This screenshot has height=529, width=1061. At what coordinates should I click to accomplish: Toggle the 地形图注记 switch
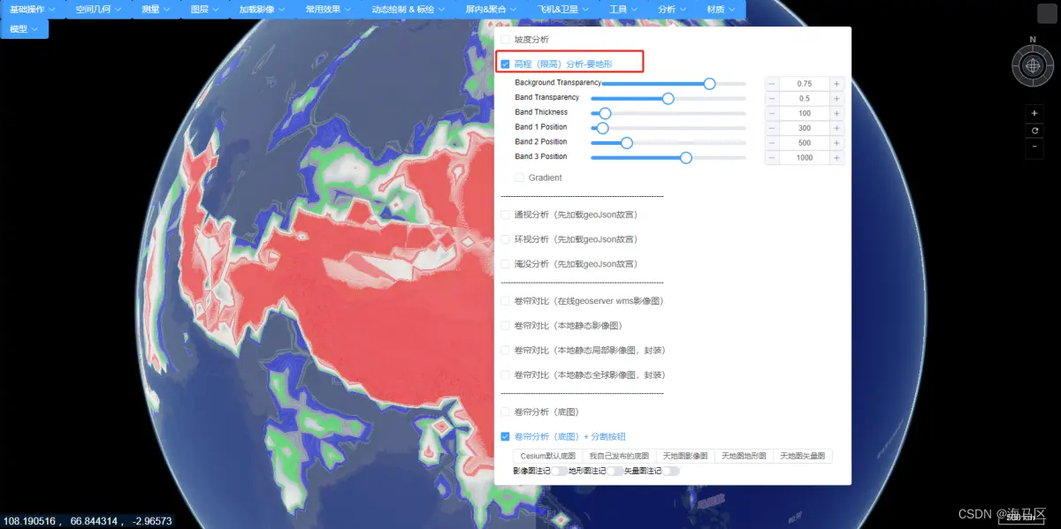614,472
